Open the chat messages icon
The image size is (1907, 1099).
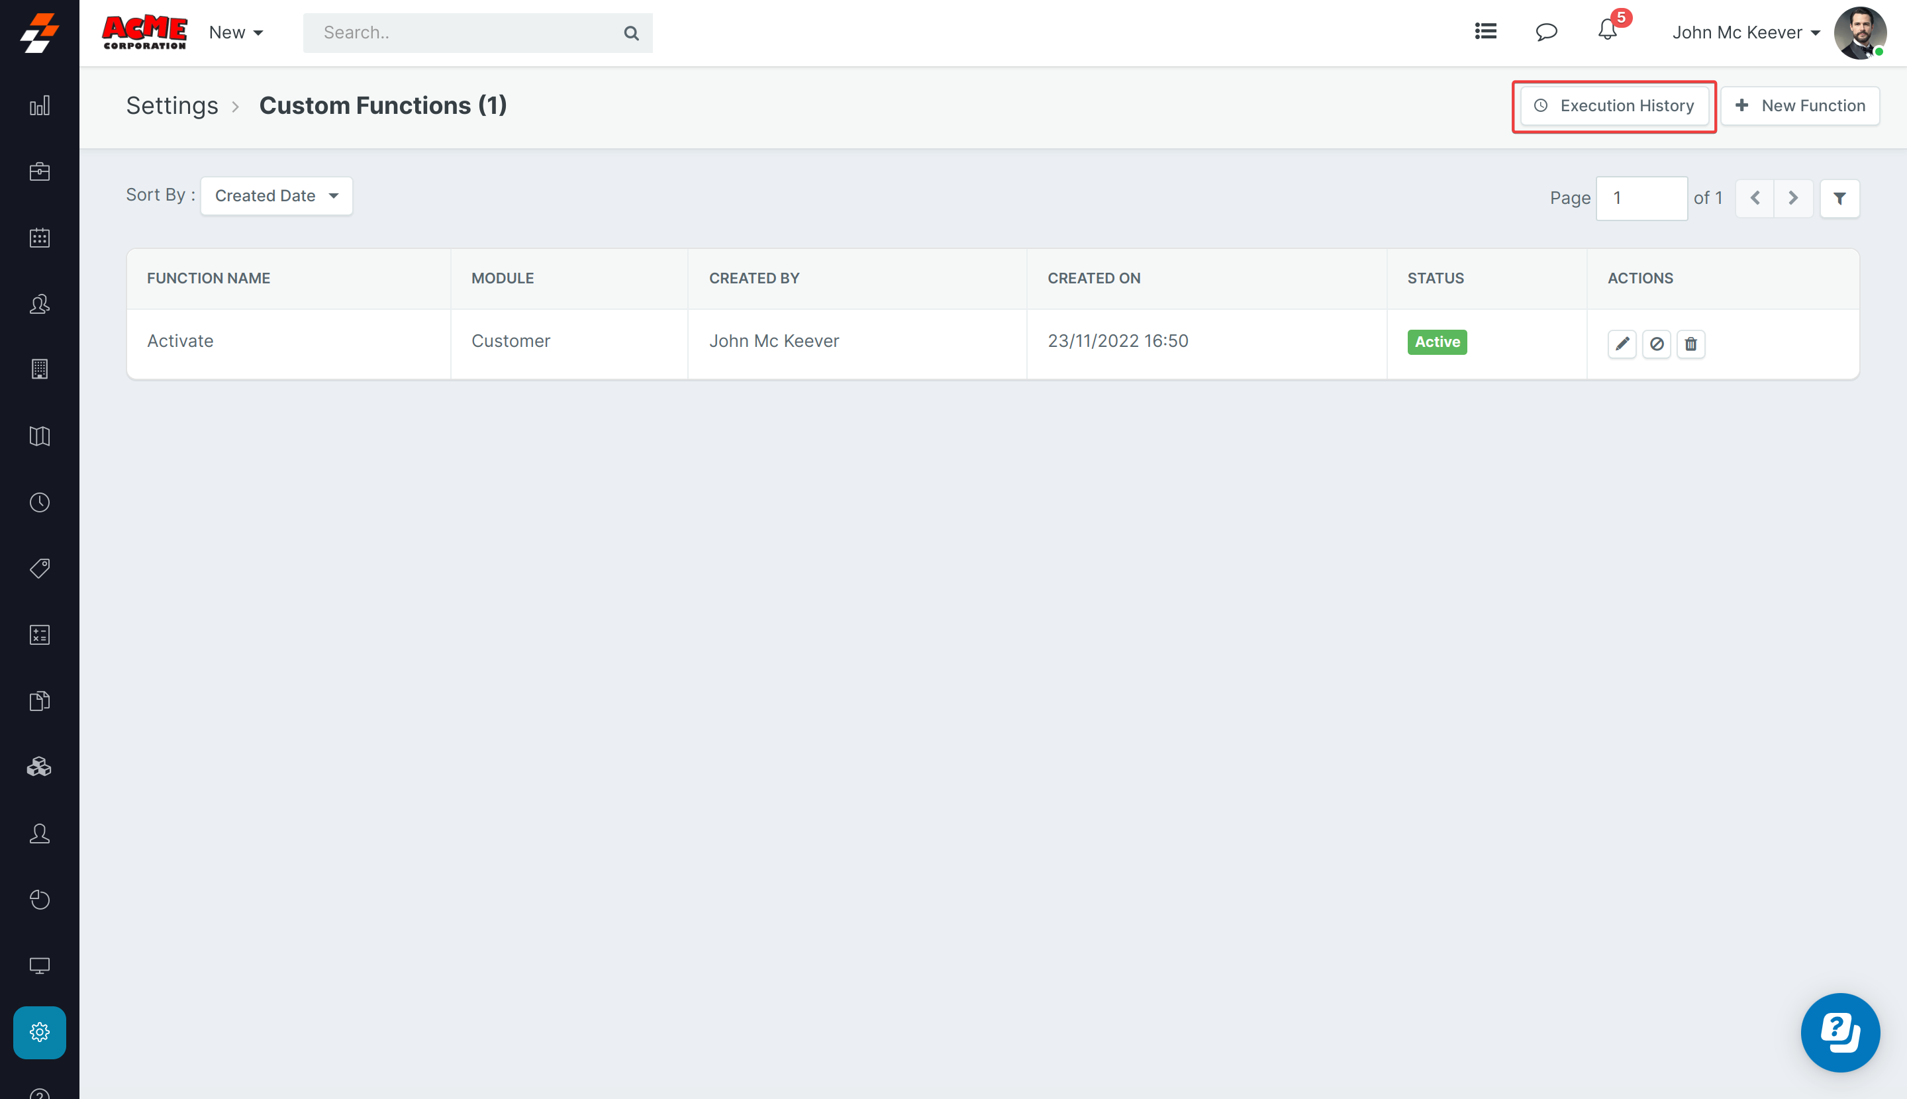[x=1546, y=32]
